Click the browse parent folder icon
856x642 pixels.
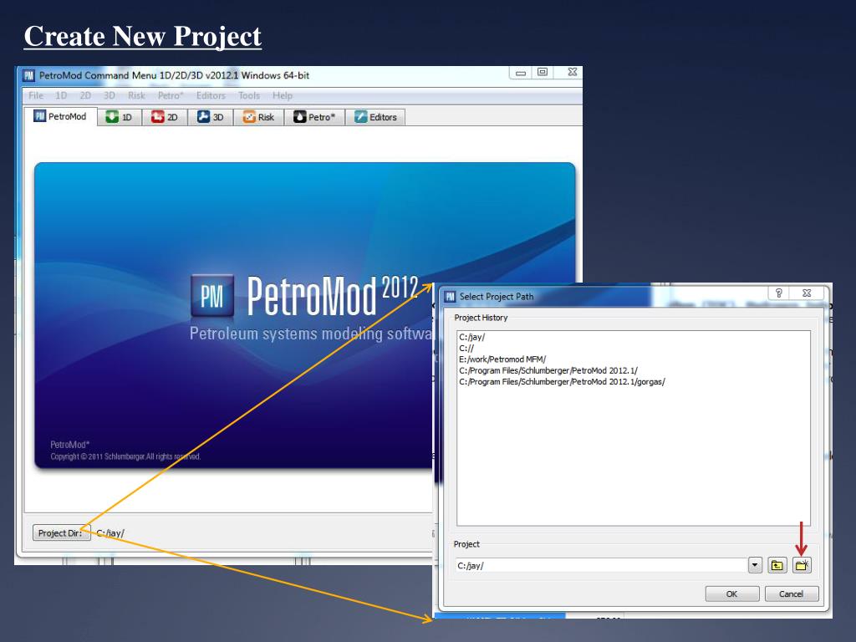pos(777,566)
